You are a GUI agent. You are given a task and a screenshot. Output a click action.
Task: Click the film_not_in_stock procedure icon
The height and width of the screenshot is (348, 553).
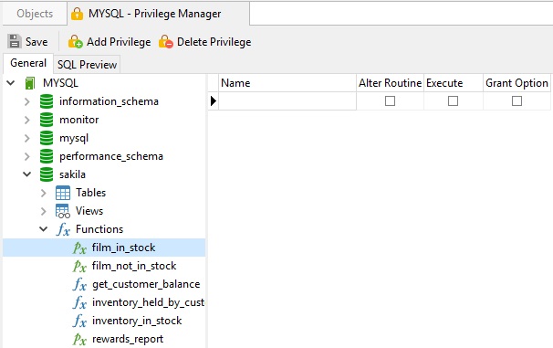[x=79, y=266]
